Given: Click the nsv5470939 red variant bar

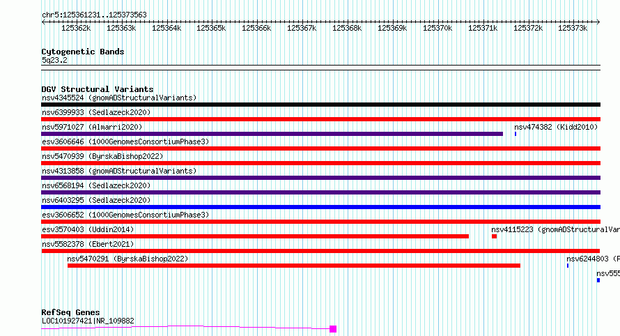Looking at the screenshot, I should [320, 163].
